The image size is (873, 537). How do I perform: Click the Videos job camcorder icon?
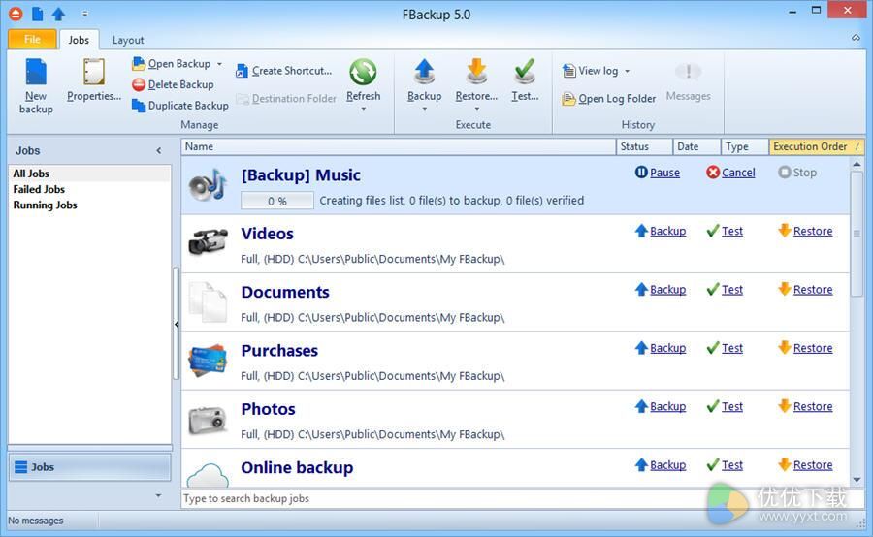point(208,242)
